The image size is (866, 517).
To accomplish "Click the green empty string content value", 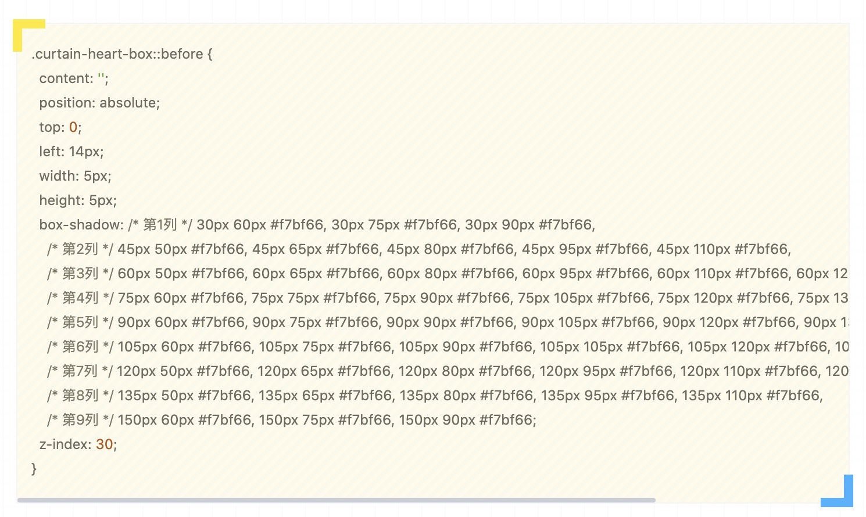I will (101, 78).
